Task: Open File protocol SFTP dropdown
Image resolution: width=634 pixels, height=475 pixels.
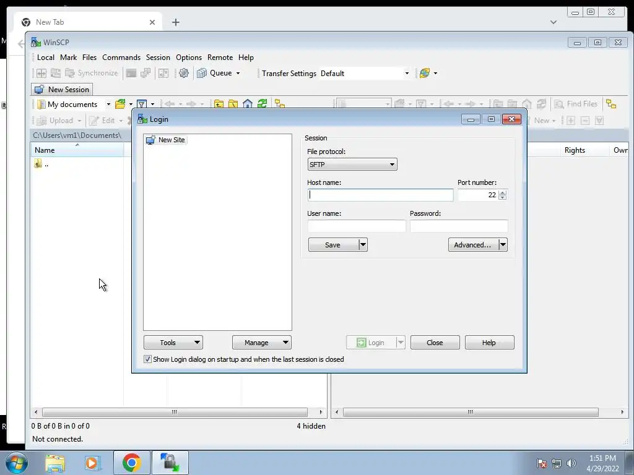Action: pyautogui.click(x=352, y=165)
